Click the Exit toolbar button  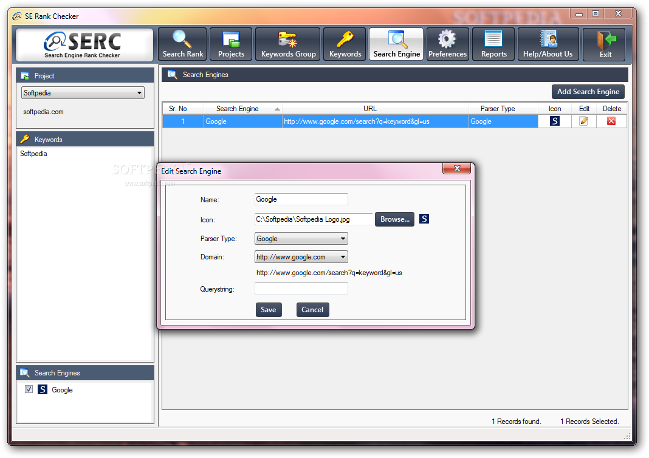click(x=604, y=45)
